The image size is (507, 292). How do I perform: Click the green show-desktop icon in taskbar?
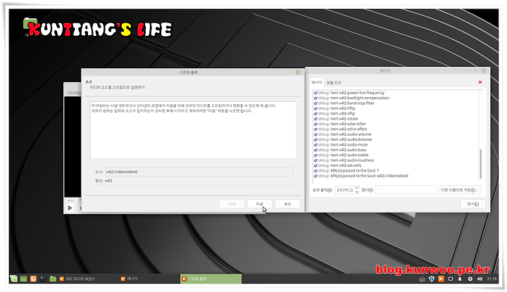tap(24, 279)
